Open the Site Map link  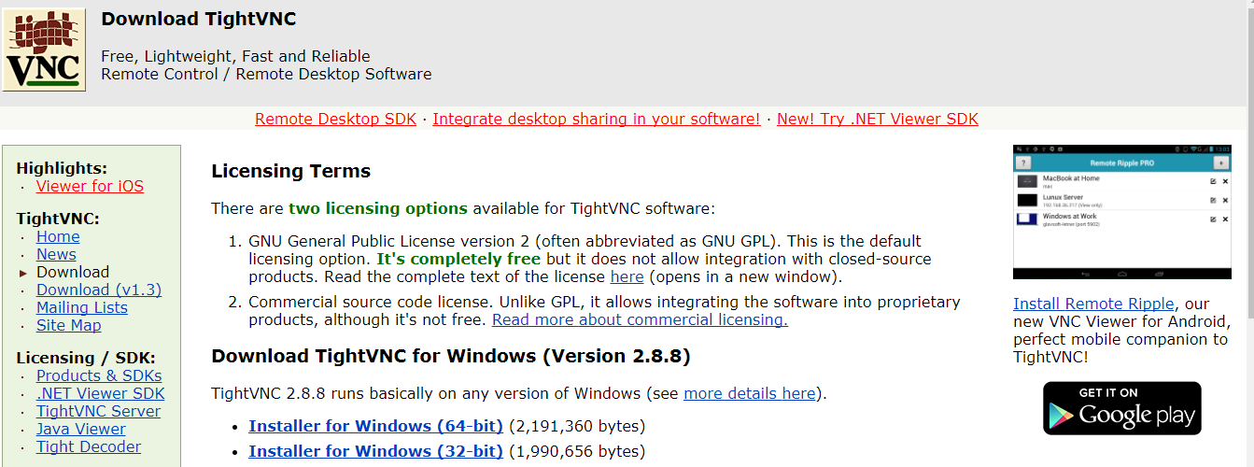coord(69,325)
